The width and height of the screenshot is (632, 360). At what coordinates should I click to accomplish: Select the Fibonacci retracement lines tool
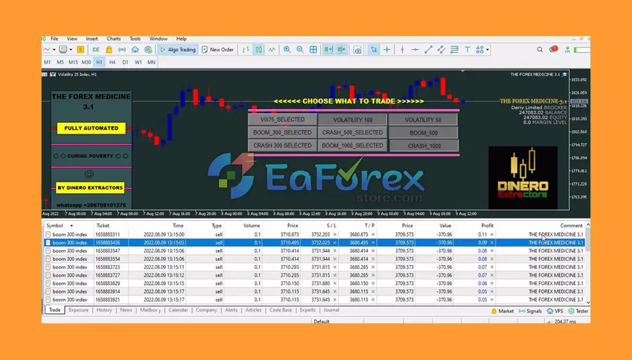pos(454,49)
